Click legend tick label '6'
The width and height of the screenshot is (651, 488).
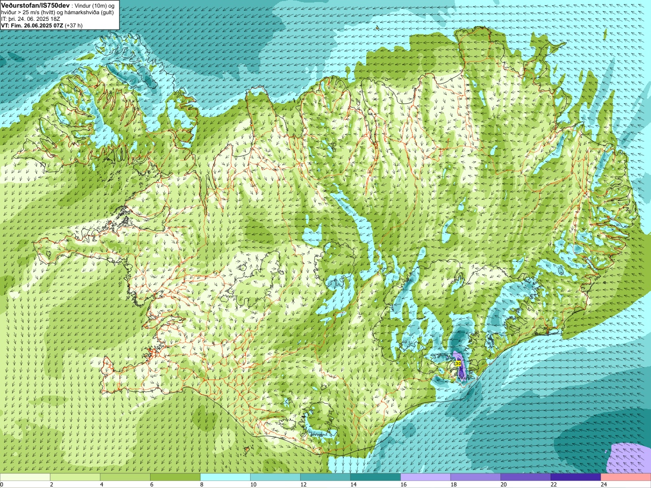click(152, 484)
